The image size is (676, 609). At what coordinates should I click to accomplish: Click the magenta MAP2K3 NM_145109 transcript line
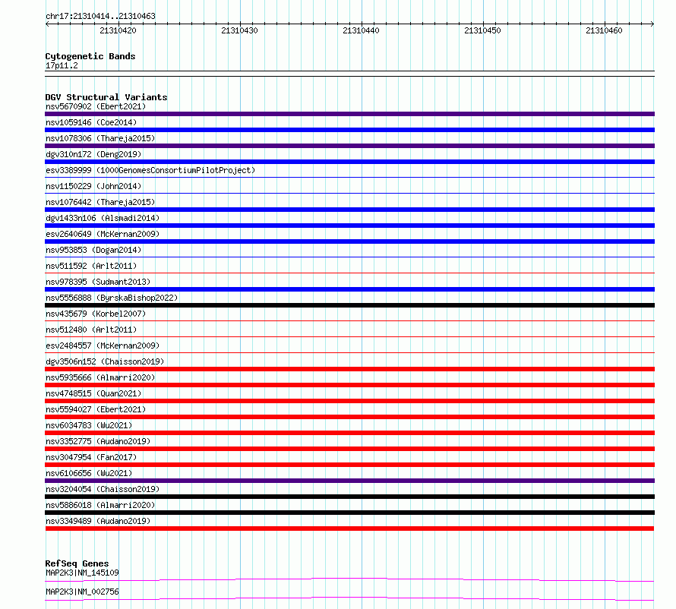coord(349,579)
